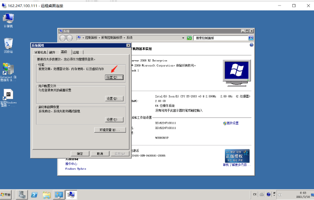This screenshot has width=314, height=200.
Task: Open the address bar history dropdown arrow
Action: coord(183,38)
